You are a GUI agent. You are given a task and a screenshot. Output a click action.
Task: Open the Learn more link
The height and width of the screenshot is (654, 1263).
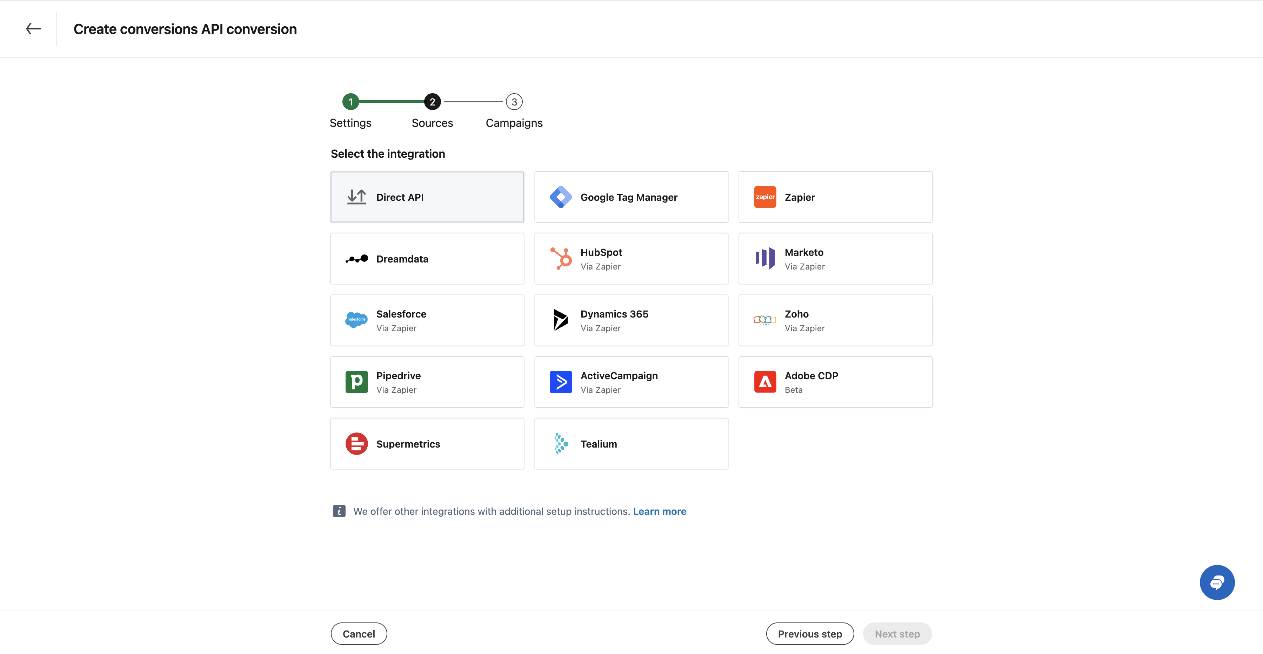[659, 511]
